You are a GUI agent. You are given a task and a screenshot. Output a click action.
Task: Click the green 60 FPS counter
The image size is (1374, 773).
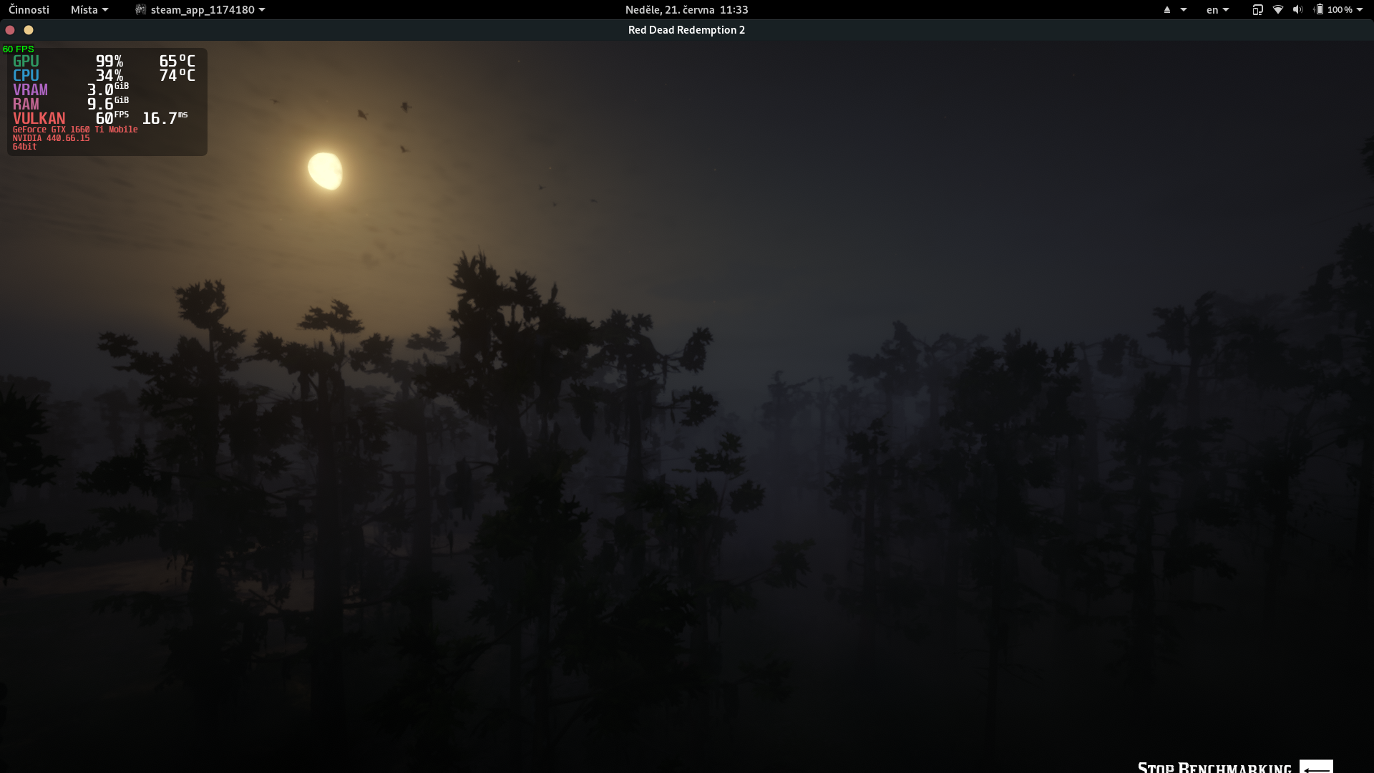point(19,49)
